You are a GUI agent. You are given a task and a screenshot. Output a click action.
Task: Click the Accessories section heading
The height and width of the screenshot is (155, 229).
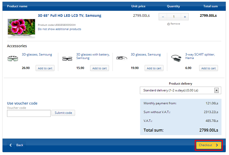point(17,46)
